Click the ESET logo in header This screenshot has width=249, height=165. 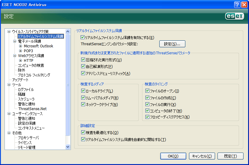point(234,16)
